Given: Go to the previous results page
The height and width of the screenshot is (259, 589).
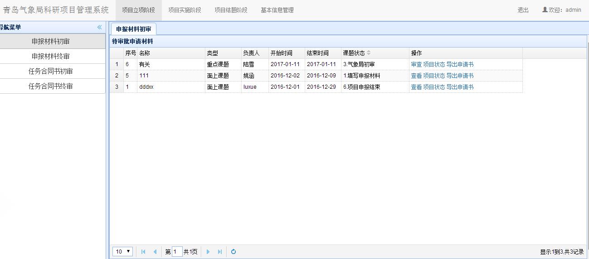Looking at the screenshot, I should point(155,252).
